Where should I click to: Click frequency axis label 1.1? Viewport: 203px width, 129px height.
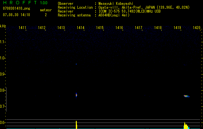[x=2, y=42]
